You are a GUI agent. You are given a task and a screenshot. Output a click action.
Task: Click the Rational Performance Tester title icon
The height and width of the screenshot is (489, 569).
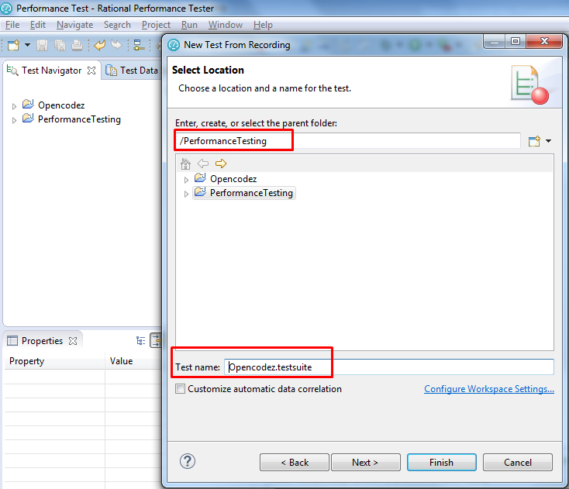point(6,8)
